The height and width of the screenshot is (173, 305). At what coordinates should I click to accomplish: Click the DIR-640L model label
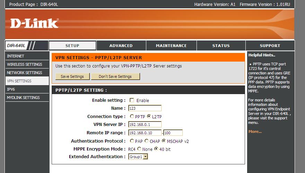click(x=16, y=46)
